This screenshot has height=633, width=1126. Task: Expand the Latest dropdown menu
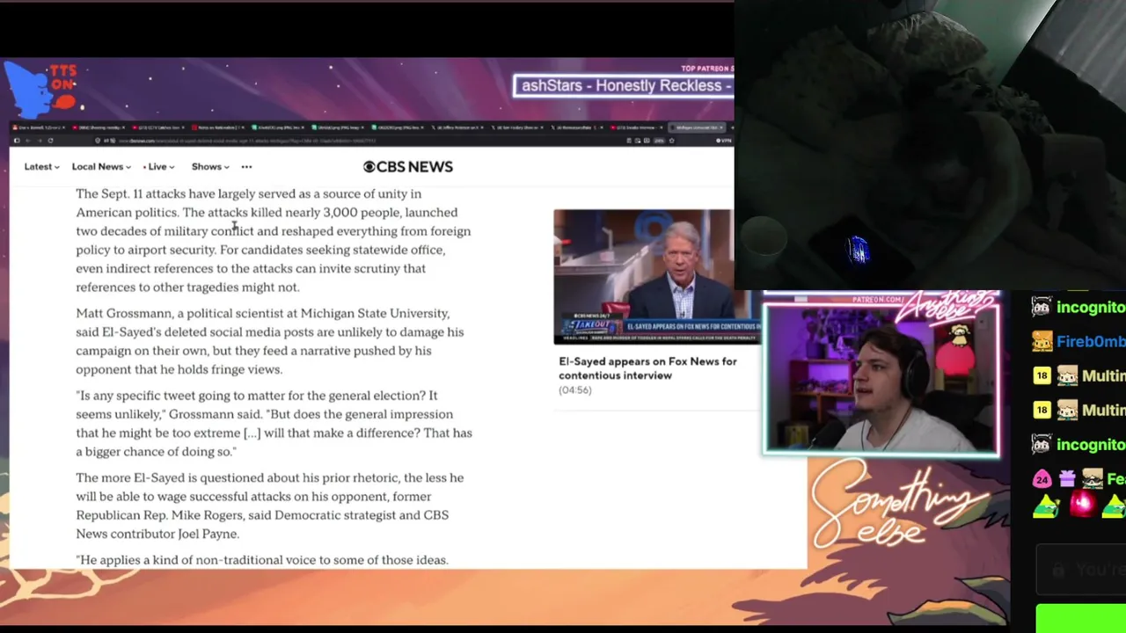coord(41,167)
